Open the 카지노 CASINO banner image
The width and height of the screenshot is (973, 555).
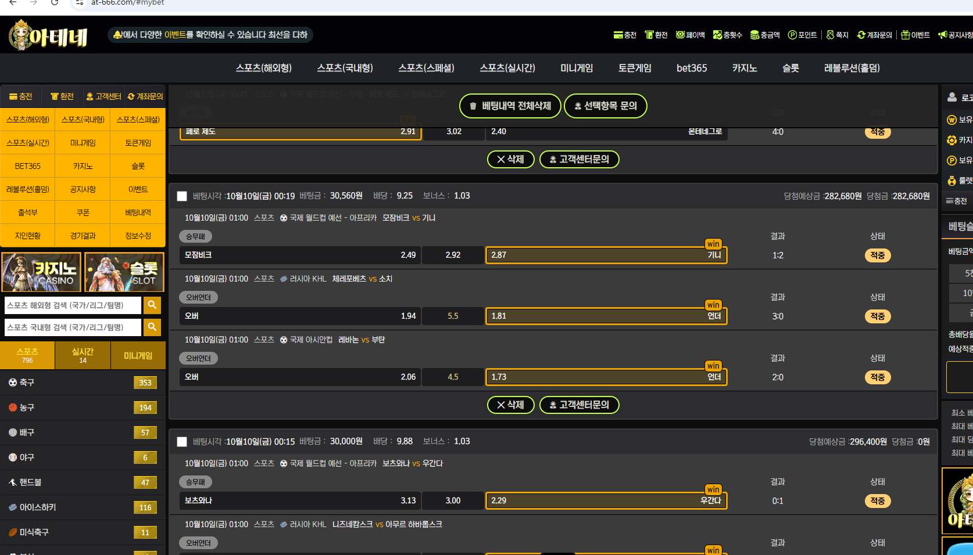pyautogui.click(x=41, y=272)
